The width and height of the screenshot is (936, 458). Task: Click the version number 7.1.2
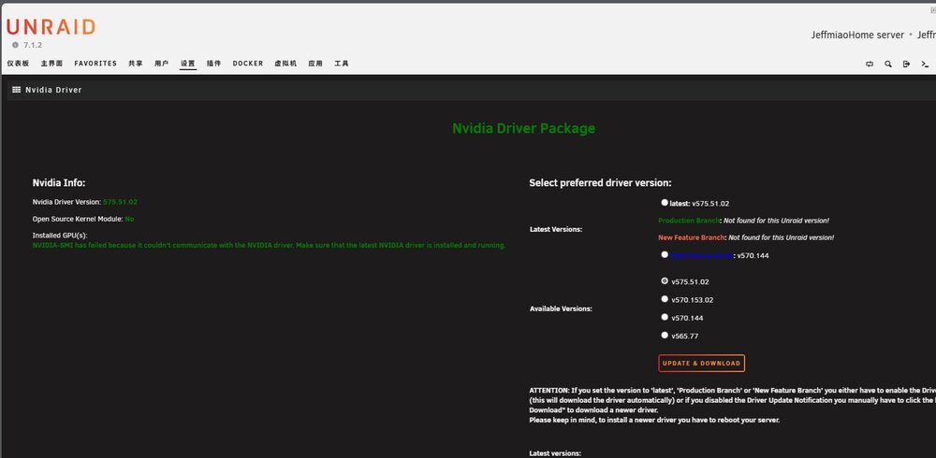point(33,45)
